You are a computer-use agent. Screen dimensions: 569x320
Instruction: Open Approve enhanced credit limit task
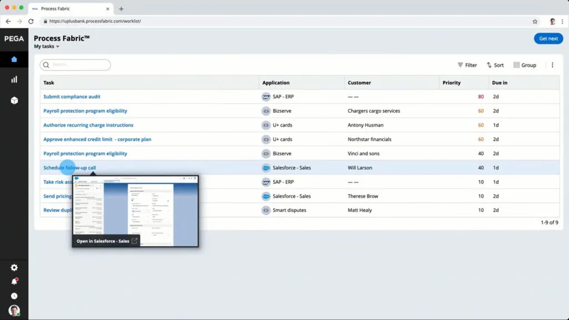coord(97,139)
